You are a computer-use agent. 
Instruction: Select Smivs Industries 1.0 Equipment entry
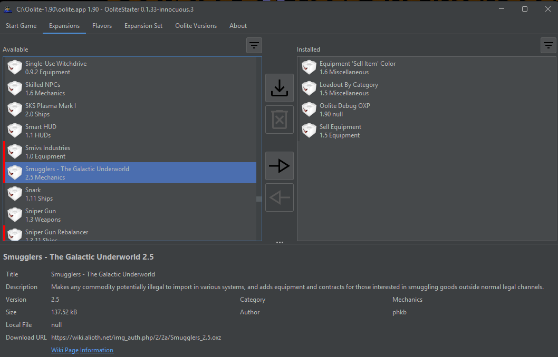pos(130,152)
